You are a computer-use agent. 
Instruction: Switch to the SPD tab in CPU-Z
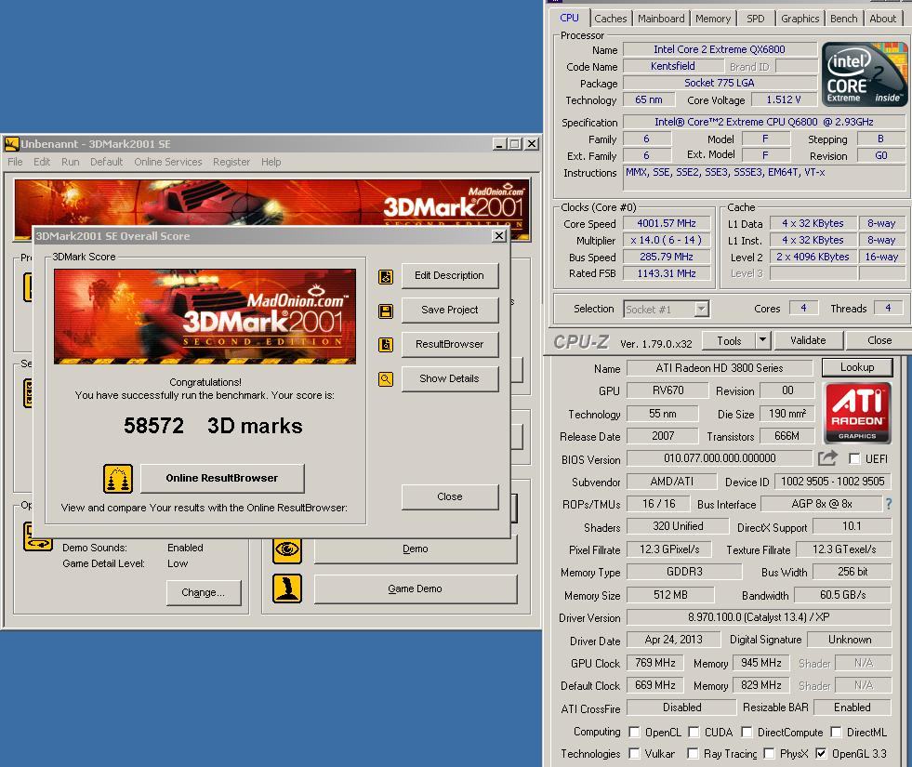756,19
